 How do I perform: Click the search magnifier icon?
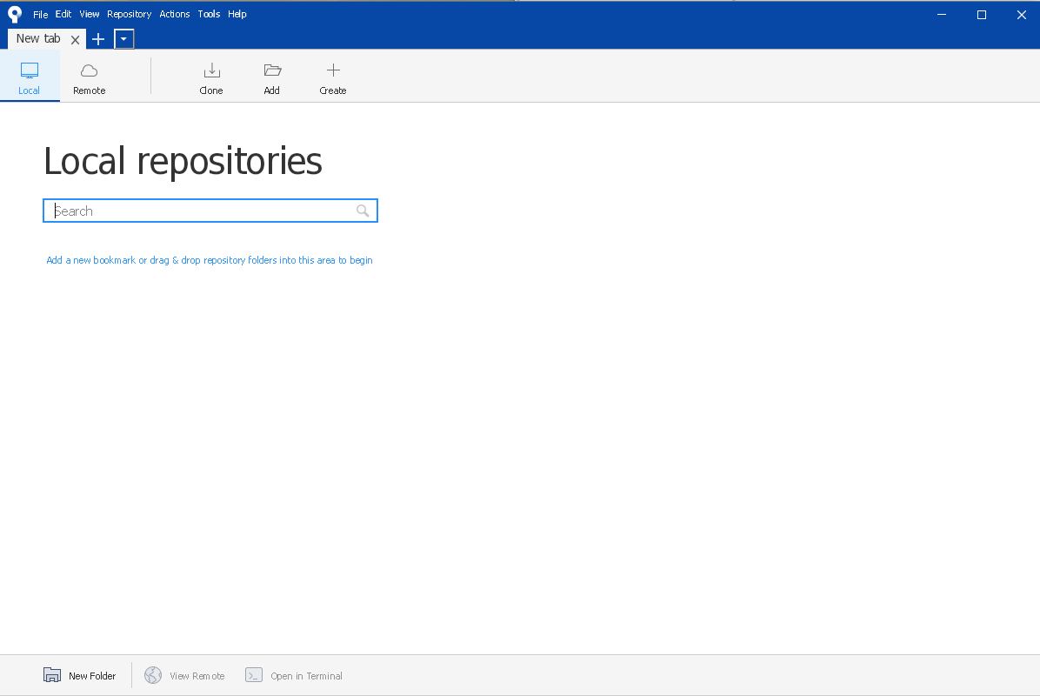pyautogui.click(x=363, y=211)
